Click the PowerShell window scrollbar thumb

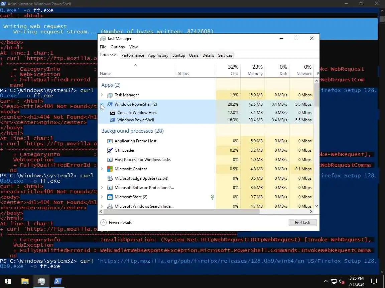point(382,19)
